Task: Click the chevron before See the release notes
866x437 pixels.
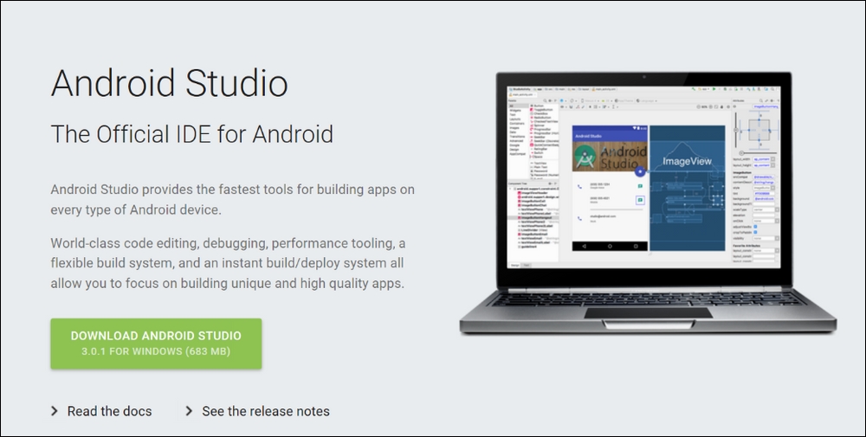Action: click(x=189, y=411)
